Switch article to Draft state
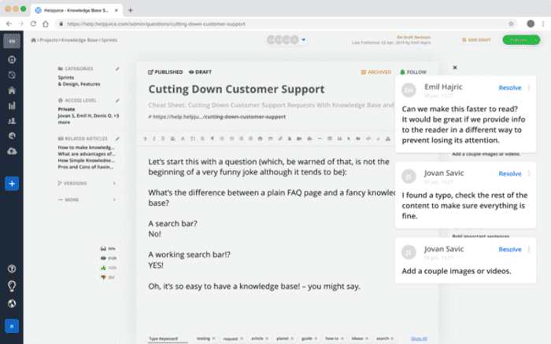 coord(199,71)
